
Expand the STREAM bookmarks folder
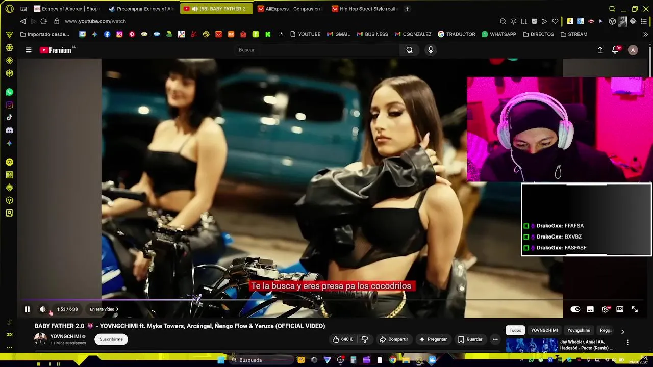tap(573, 34)
